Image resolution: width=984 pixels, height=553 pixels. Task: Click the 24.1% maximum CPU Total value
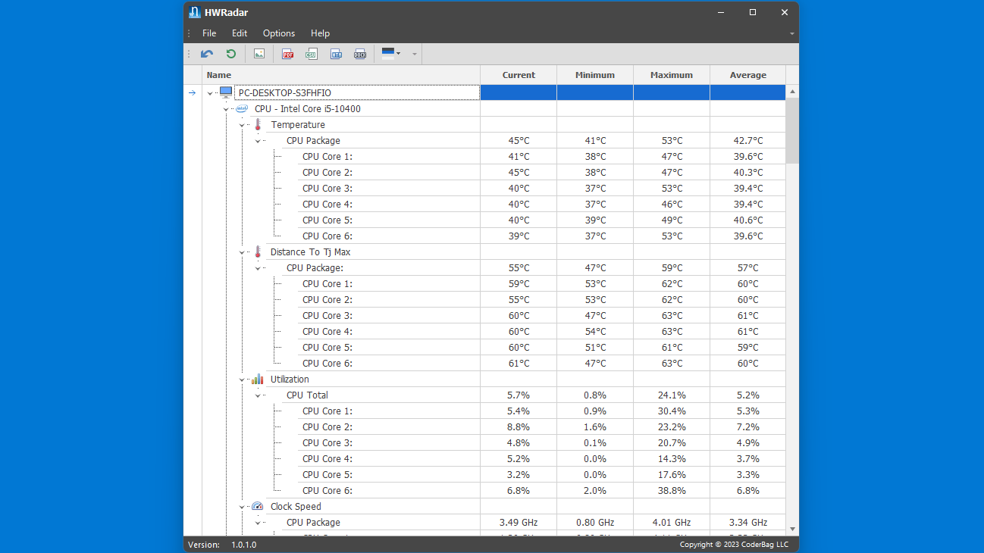672,395
